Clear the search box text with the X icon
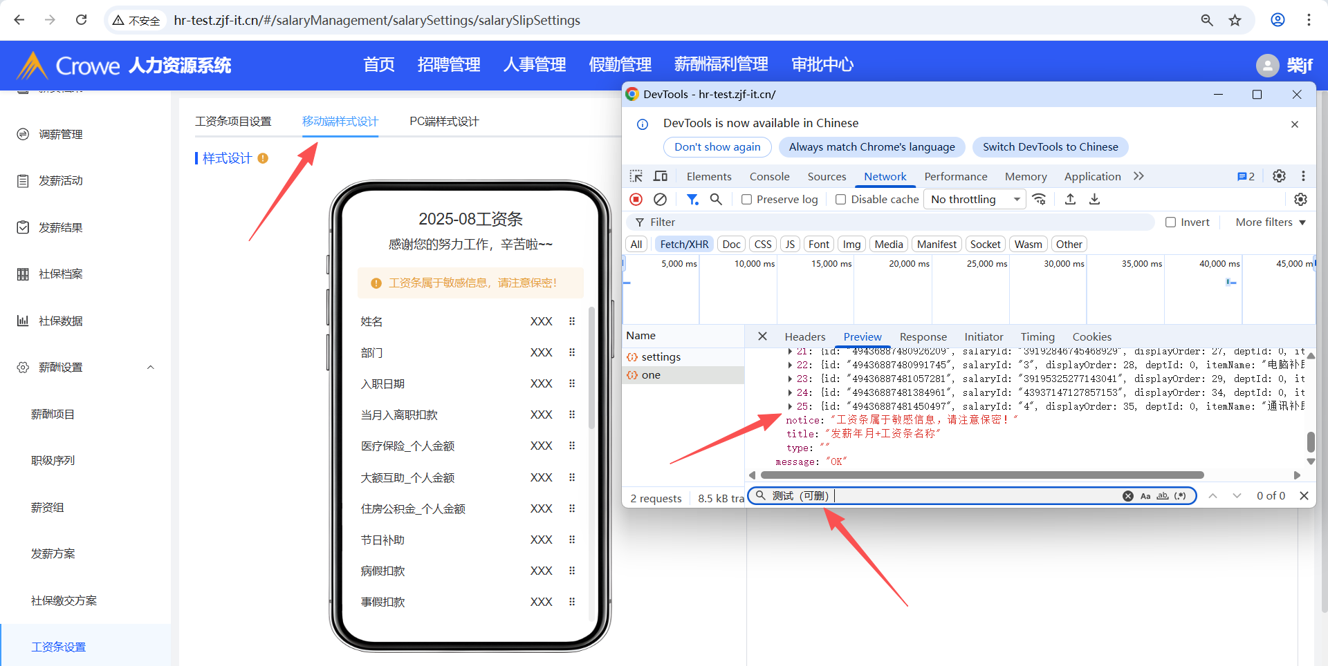The width and height of the screenshot is (1328, 666). pyautogui.click(x=1128, y=496)
